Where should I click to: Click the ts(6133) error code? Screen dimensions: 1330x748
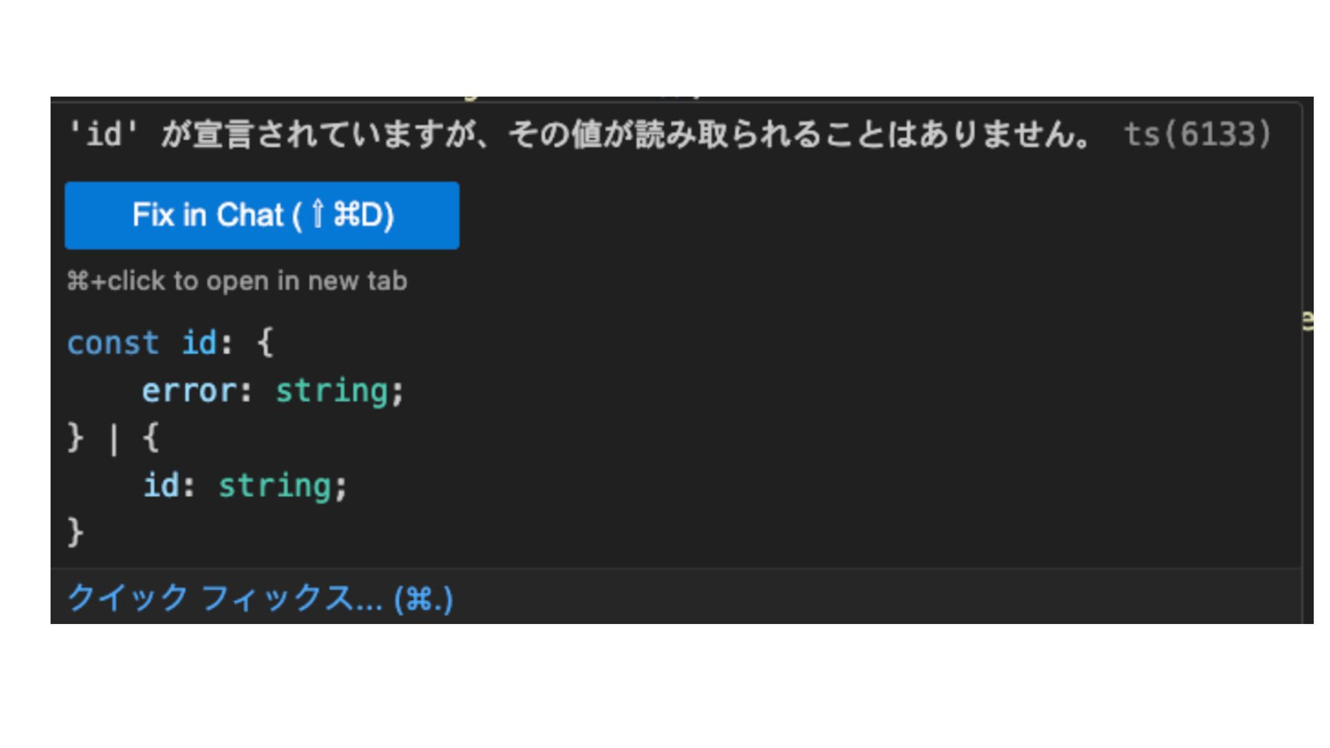[1197, 134]
